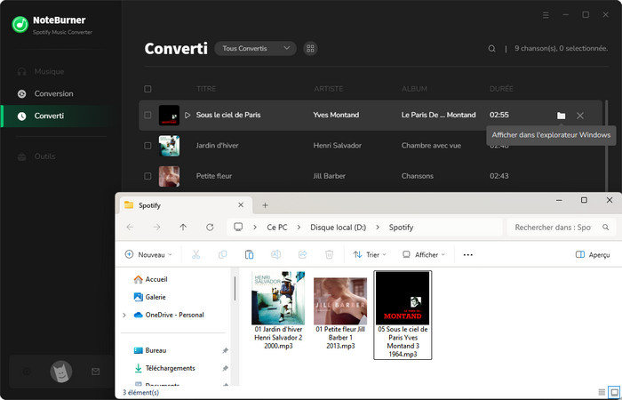The width and height of the screenshot is (622, 400).
Task: Click the Share icon in Explorer toolbar
Action: 302,255
